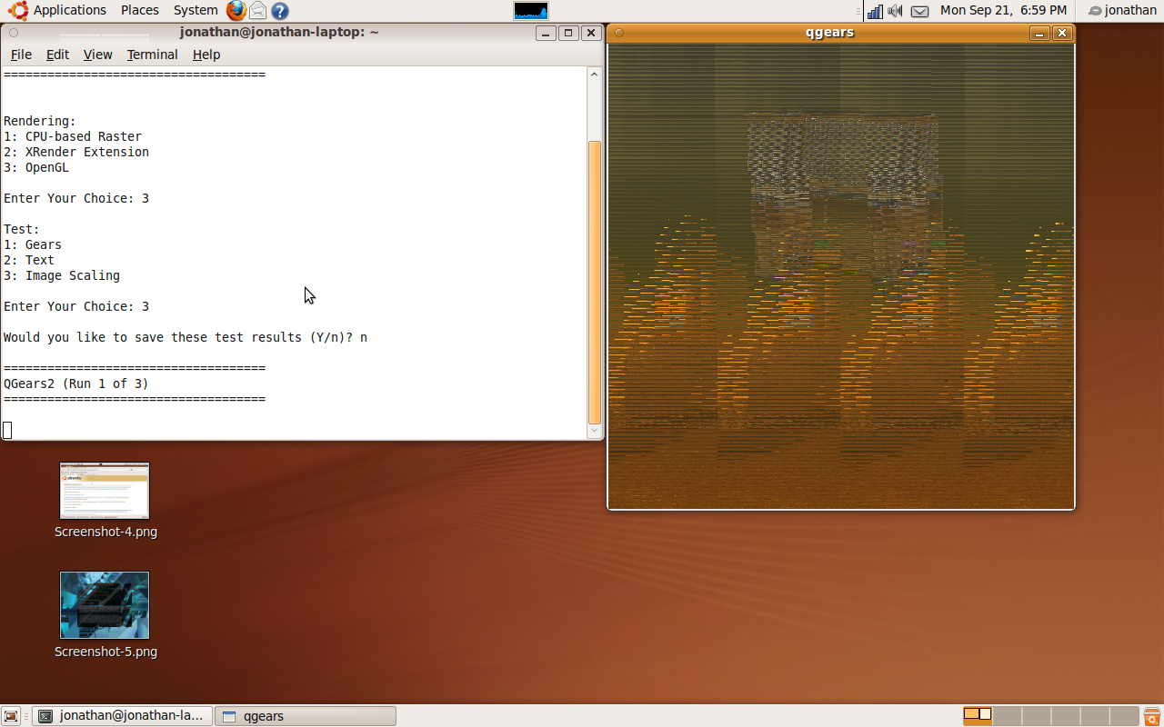Click the network signal strength icon
The image size is (1164, 727).
(x=875, y=11)
